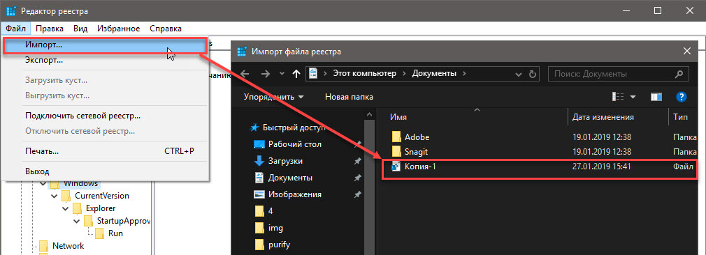Image resolution: width=706 pixels, height=255 pixels.
Task: Open purify folder in navigation pane
Action: pos(279,245)
